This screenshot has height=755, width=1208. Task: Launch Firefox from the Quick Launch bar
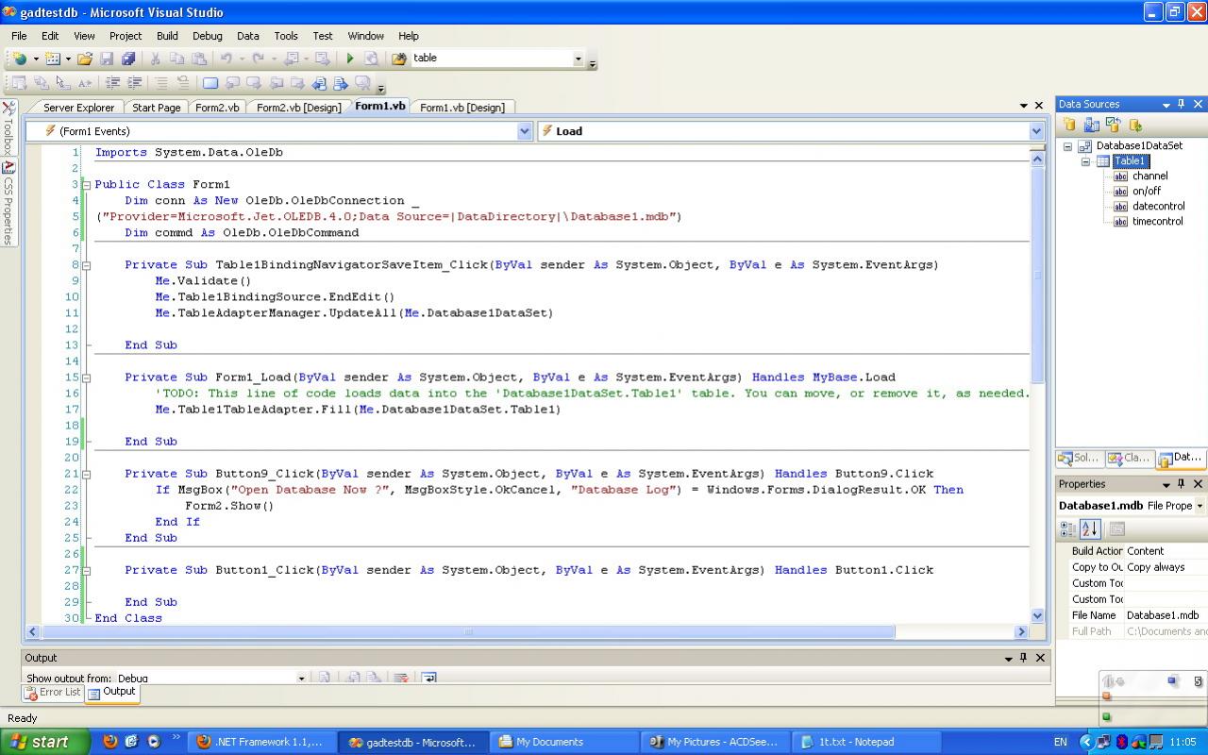[110, 742]
